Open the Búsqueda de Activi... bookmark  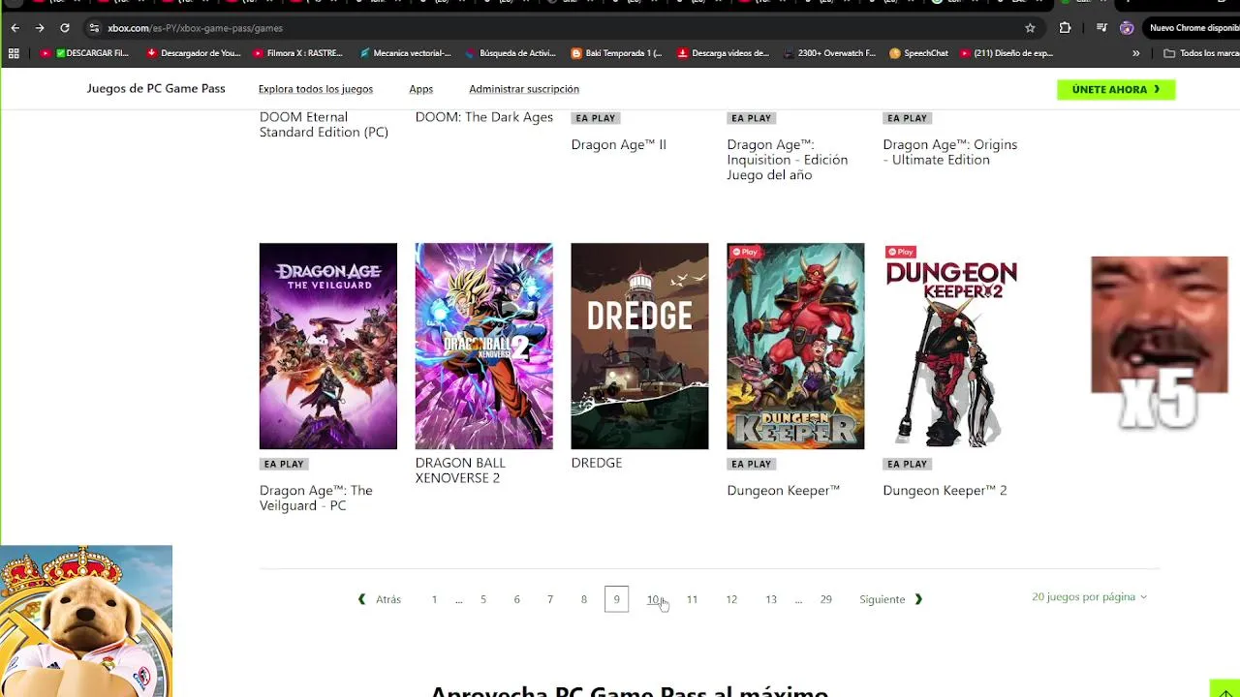pyautogui.click(x=511, y=53)
